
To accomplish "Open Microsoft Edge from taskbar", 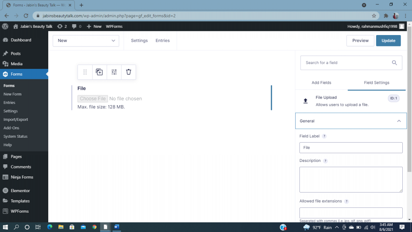I will click(49, 227).
